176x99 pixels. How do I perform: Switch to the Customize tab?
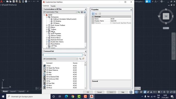46,6
